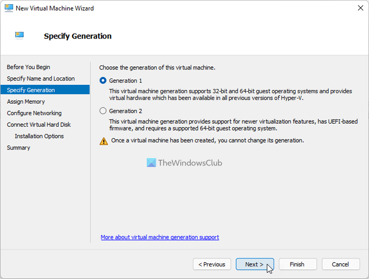Select the Generation 1 radio button
Viewport: 369px width, 279px height.
point(103,81)
